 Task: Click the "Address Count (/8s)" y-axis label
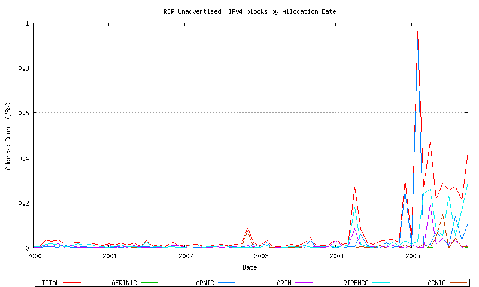(x=8, y=136)
